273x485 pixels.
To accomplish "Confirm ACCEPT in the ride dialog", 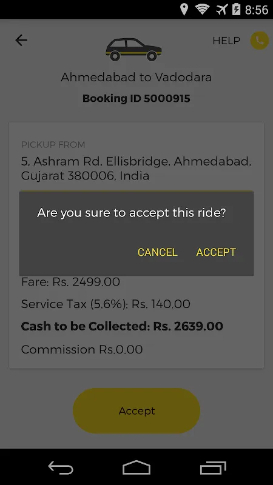I will point(216,252).
